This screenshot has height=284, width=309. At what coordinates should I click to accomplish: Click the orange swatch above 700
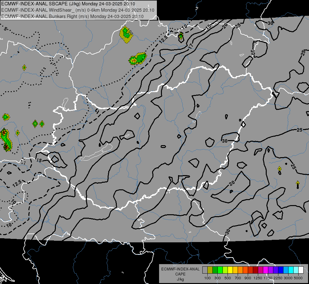coord(241,270)
